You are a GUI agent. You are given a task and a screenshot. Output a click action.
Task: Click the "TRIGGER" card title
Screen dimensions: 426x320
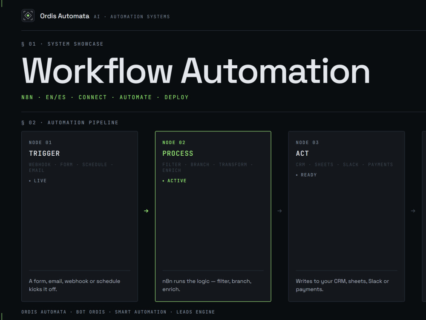click(44, 154)
